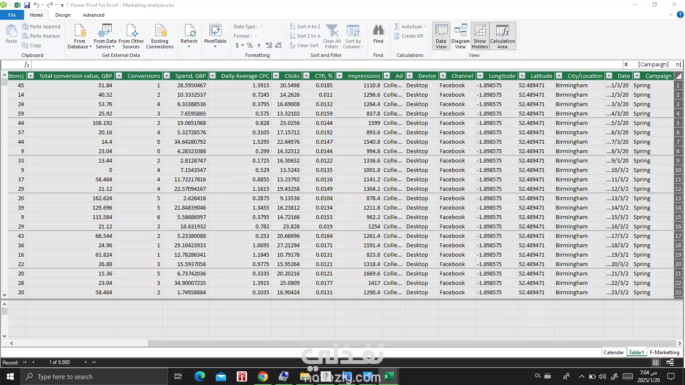Go to the next record
Screen dimensions: 685x385
(x=86, y=362)
